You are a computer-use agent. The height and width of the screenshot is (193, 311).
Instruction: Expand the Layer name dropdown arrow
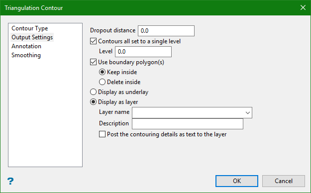pyautogui.click(x=247, y=112)
